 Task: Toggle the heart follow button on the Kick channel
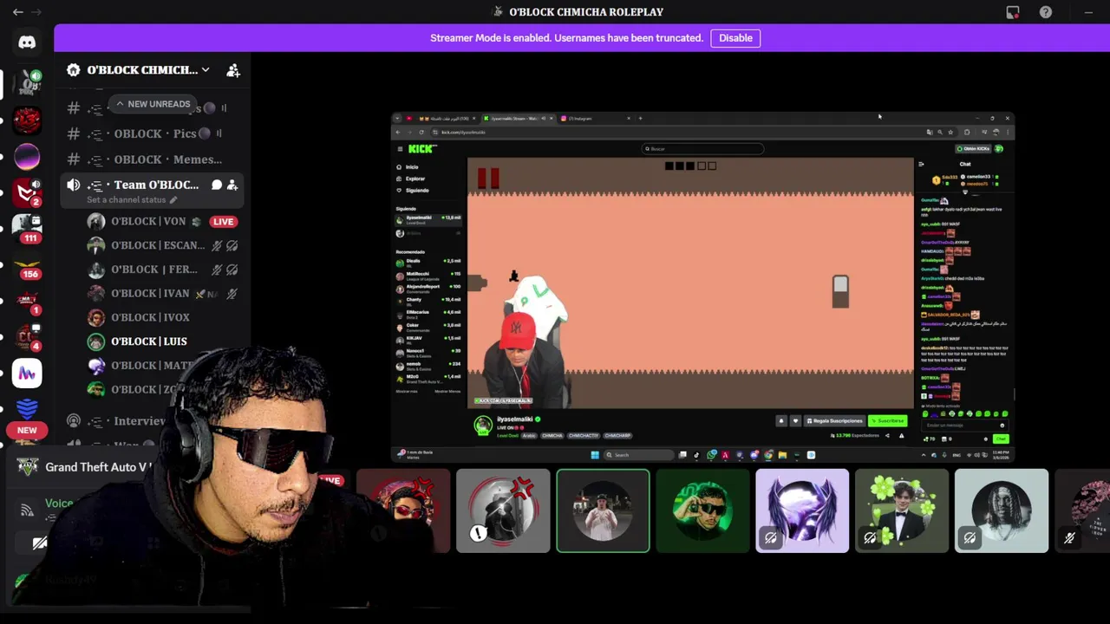tap(794, 421)
